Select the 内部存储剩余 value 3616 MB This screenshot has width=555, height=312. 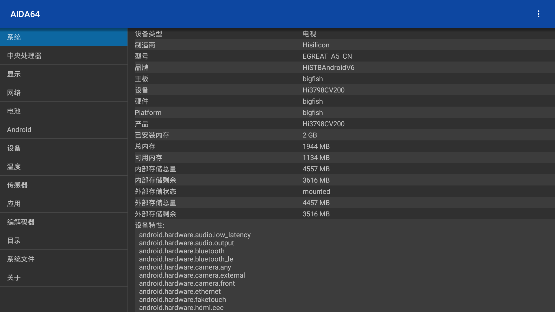point(316,180)
